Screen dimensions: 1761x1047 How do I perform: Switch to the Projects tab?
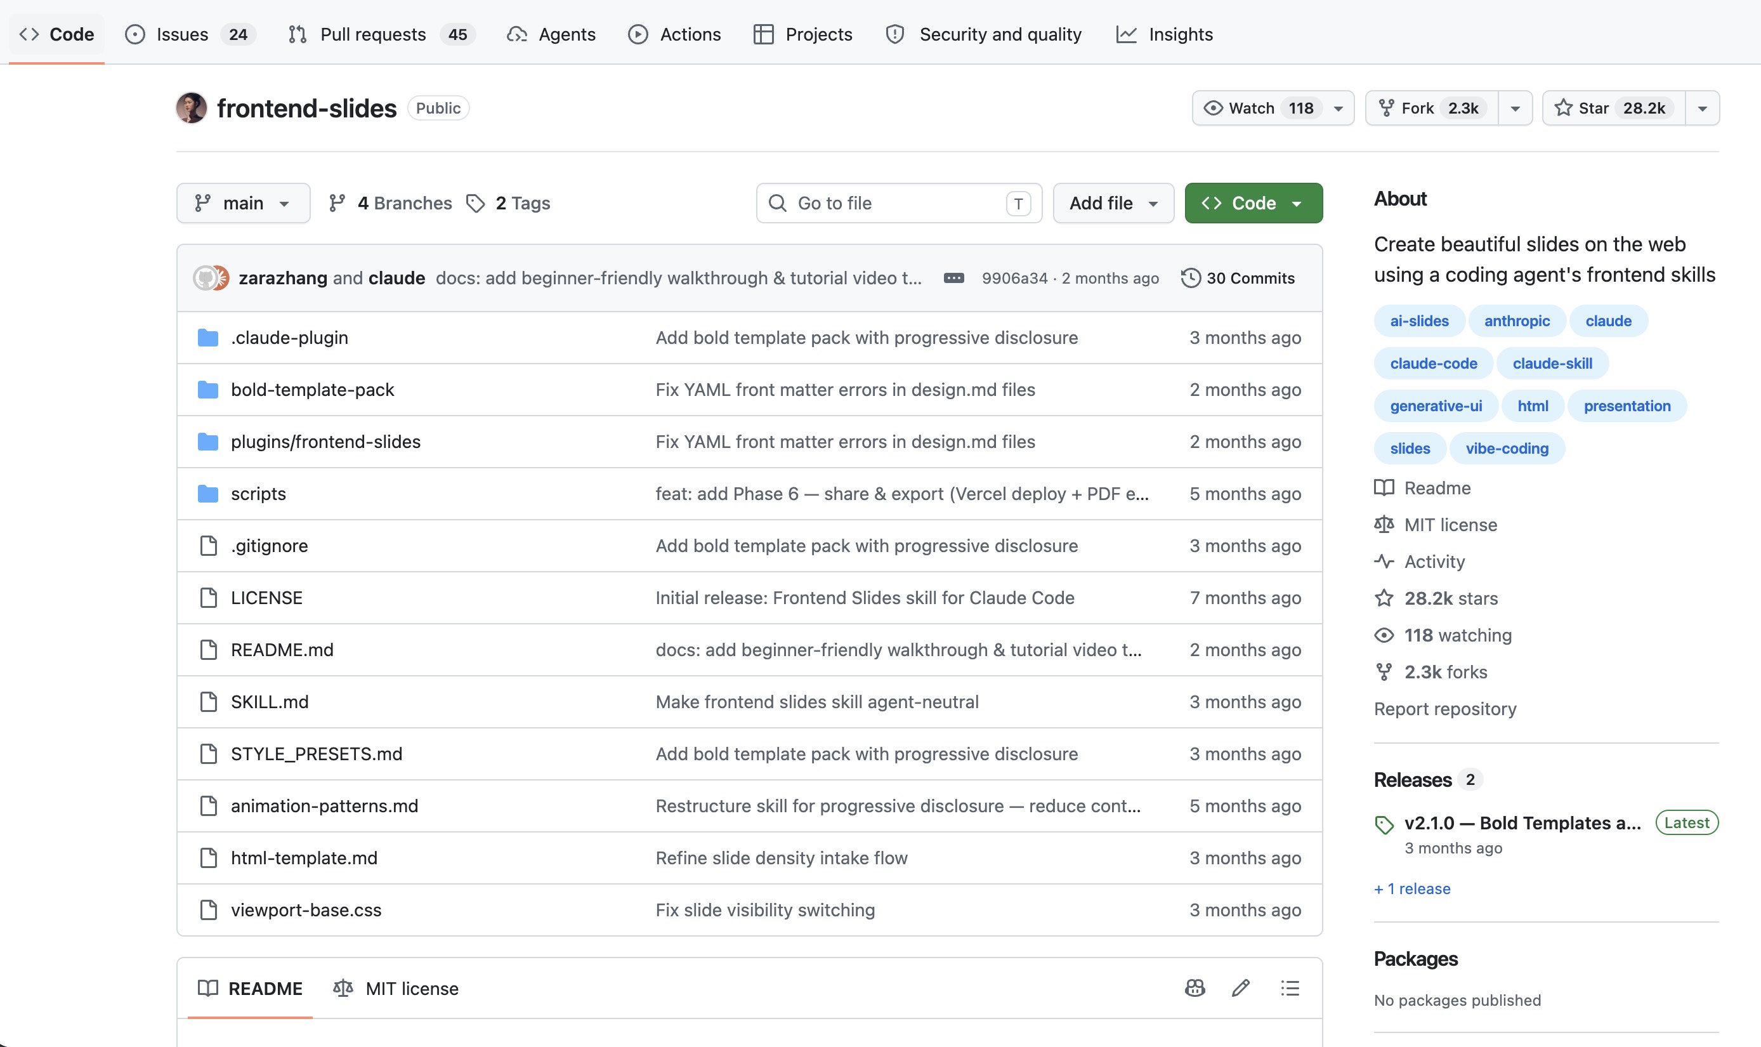tap(802, 34)
